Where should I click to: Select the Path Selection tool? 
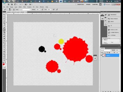[x=4, y=50]
